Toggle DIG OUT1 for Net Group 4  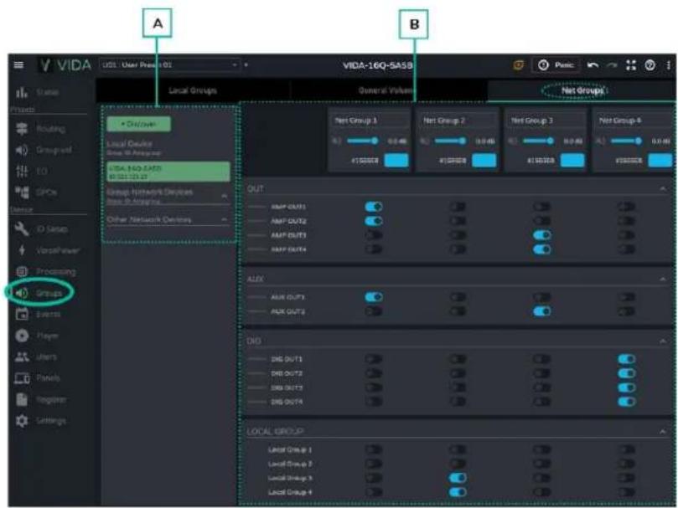(x=627, y=359)
